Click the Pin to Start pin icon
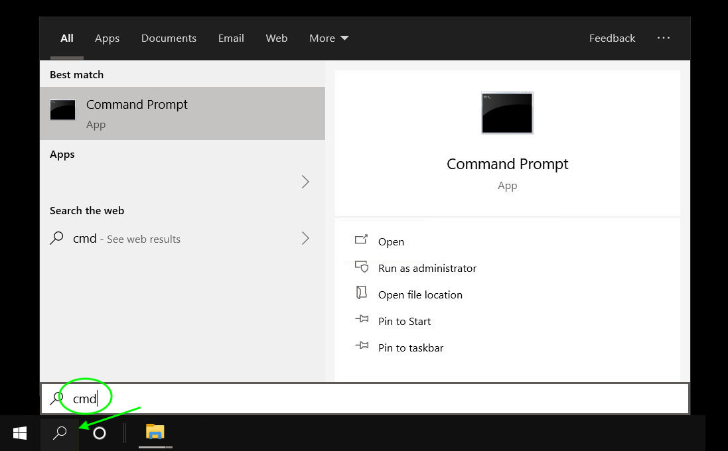This screenshot has width=728, height=451. pos(362,319)
